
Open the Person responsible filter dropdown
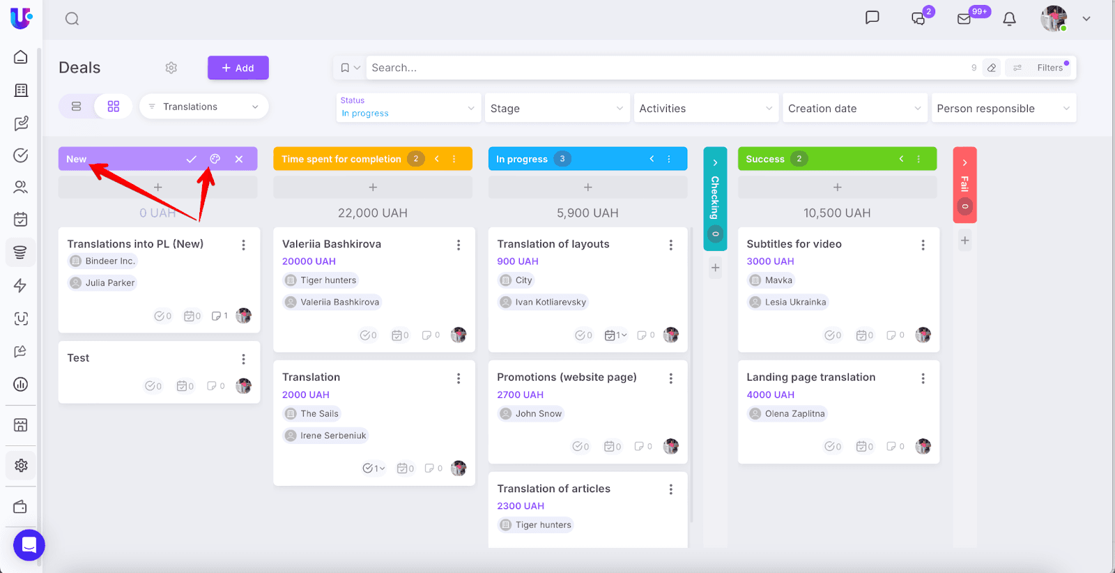[x=1003, y=108]
